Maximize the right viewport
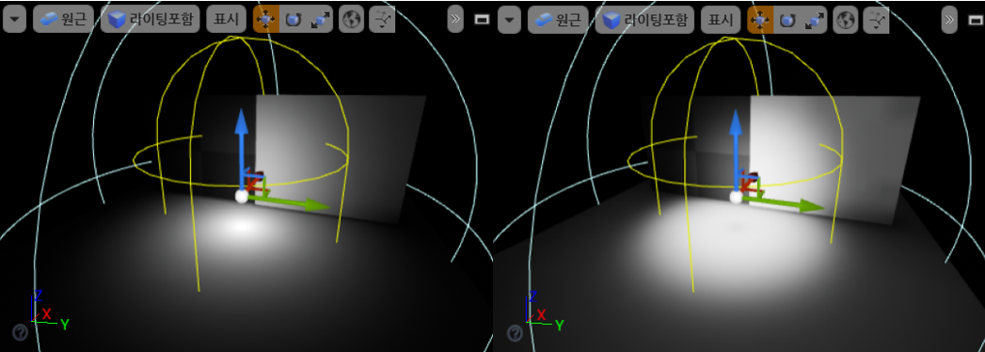 (x=977, y=20)
